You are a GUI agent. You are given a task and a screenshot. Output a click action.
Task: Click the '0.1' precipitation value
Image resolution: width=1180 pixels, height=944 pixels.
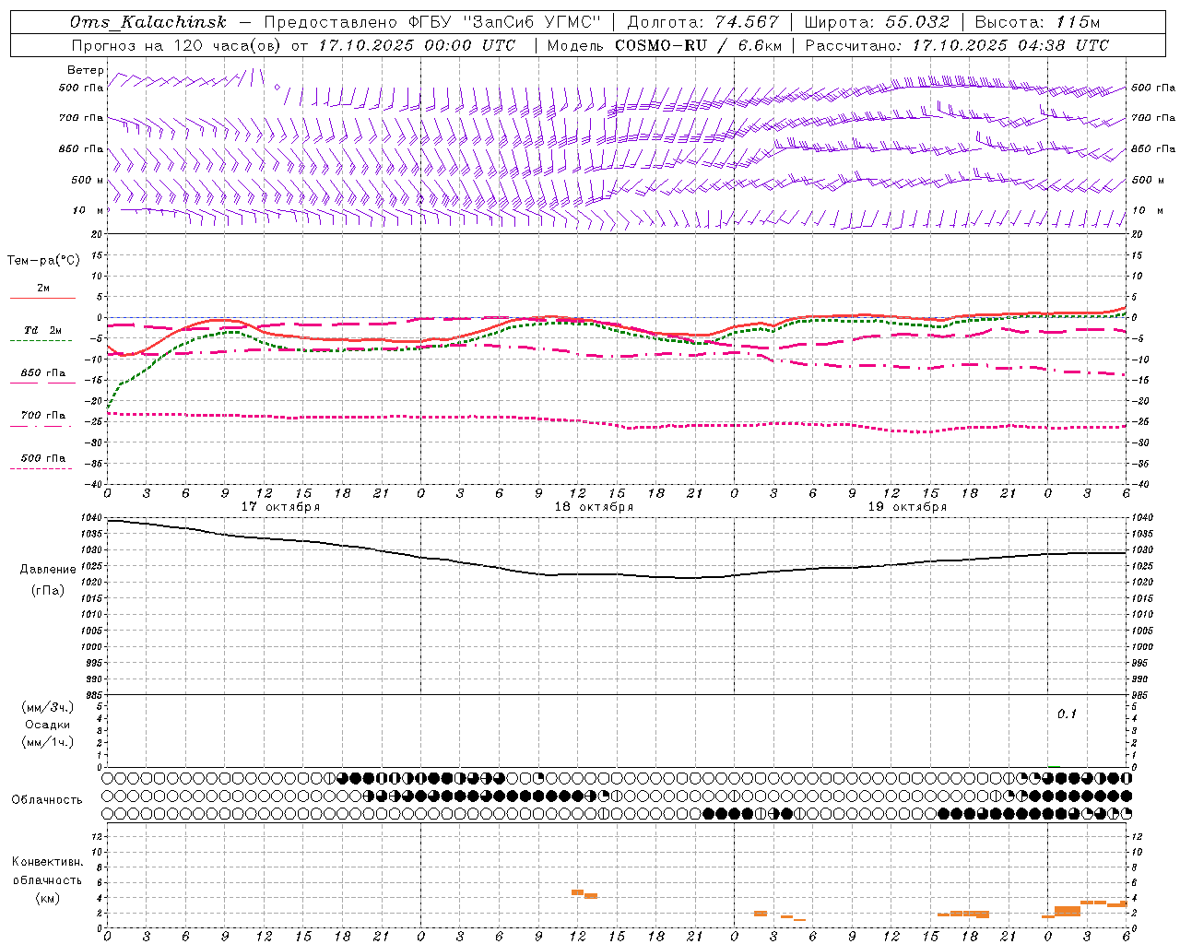click(1067, 714)
